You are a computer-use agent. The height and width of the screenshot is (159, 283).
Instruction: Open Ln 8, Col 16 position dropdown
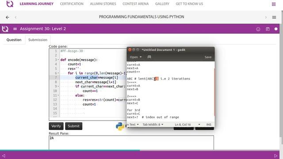[187, 125]
